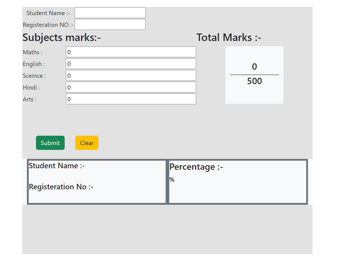Click the English label text
This screenshot has width=337, height=259.
pyautogui.click(x=34, y=64)
